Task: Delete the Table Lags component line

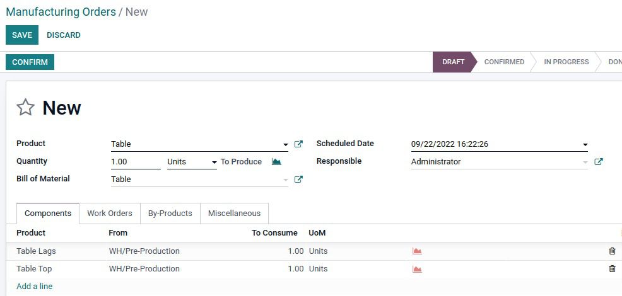Action: (612, 251)
